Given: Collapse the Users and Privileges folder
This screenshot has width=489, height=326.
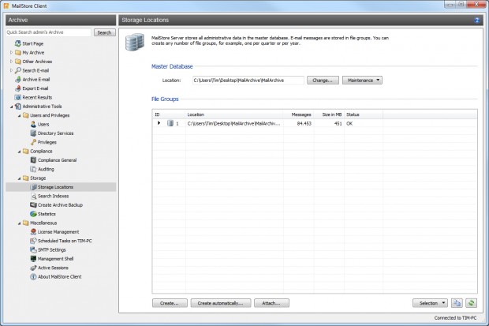Looking at the screenshot, I should [x=20, y=115].
